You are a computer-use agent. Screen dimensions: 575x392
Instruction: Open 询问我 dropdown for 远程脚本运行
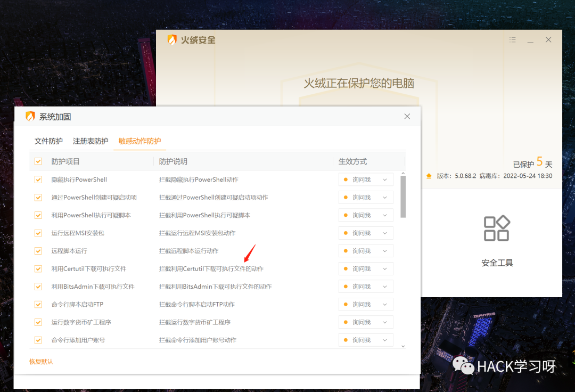coord(366,251)
